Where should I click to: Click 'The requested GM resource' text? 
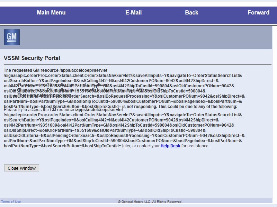[x=31, y=70]
